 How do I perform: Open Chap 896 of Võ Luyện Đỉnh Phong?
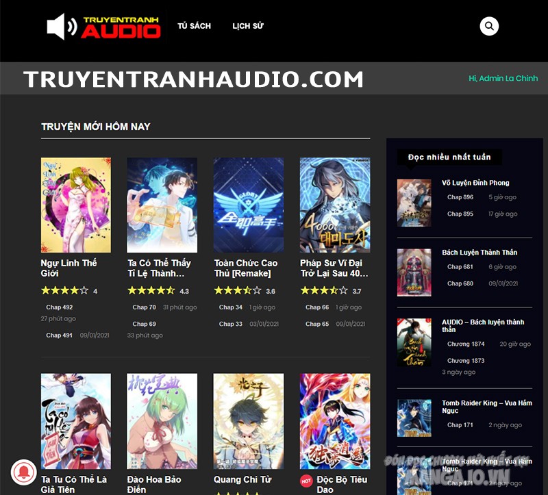point(460,197)
